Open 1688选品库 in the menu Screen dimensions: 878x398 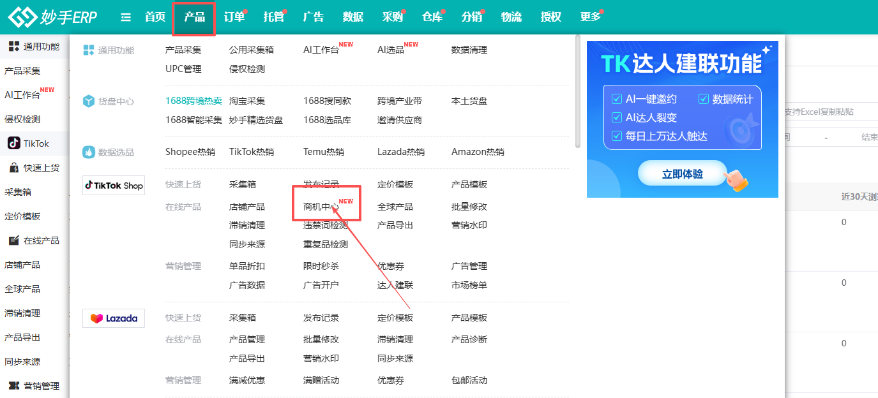(327, 120)
